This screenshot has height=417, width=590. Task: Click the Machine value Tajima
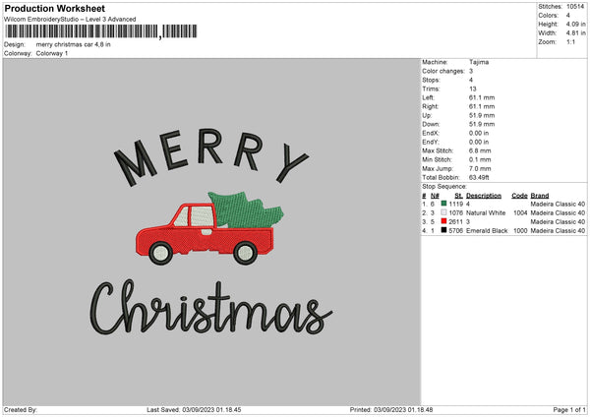(x=479, y=62)
